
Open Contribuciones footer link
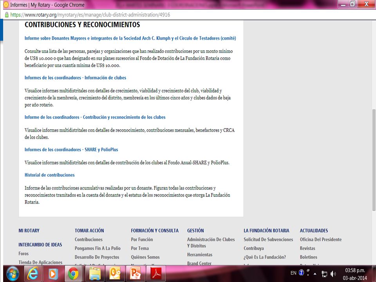(x=89, y=240)
